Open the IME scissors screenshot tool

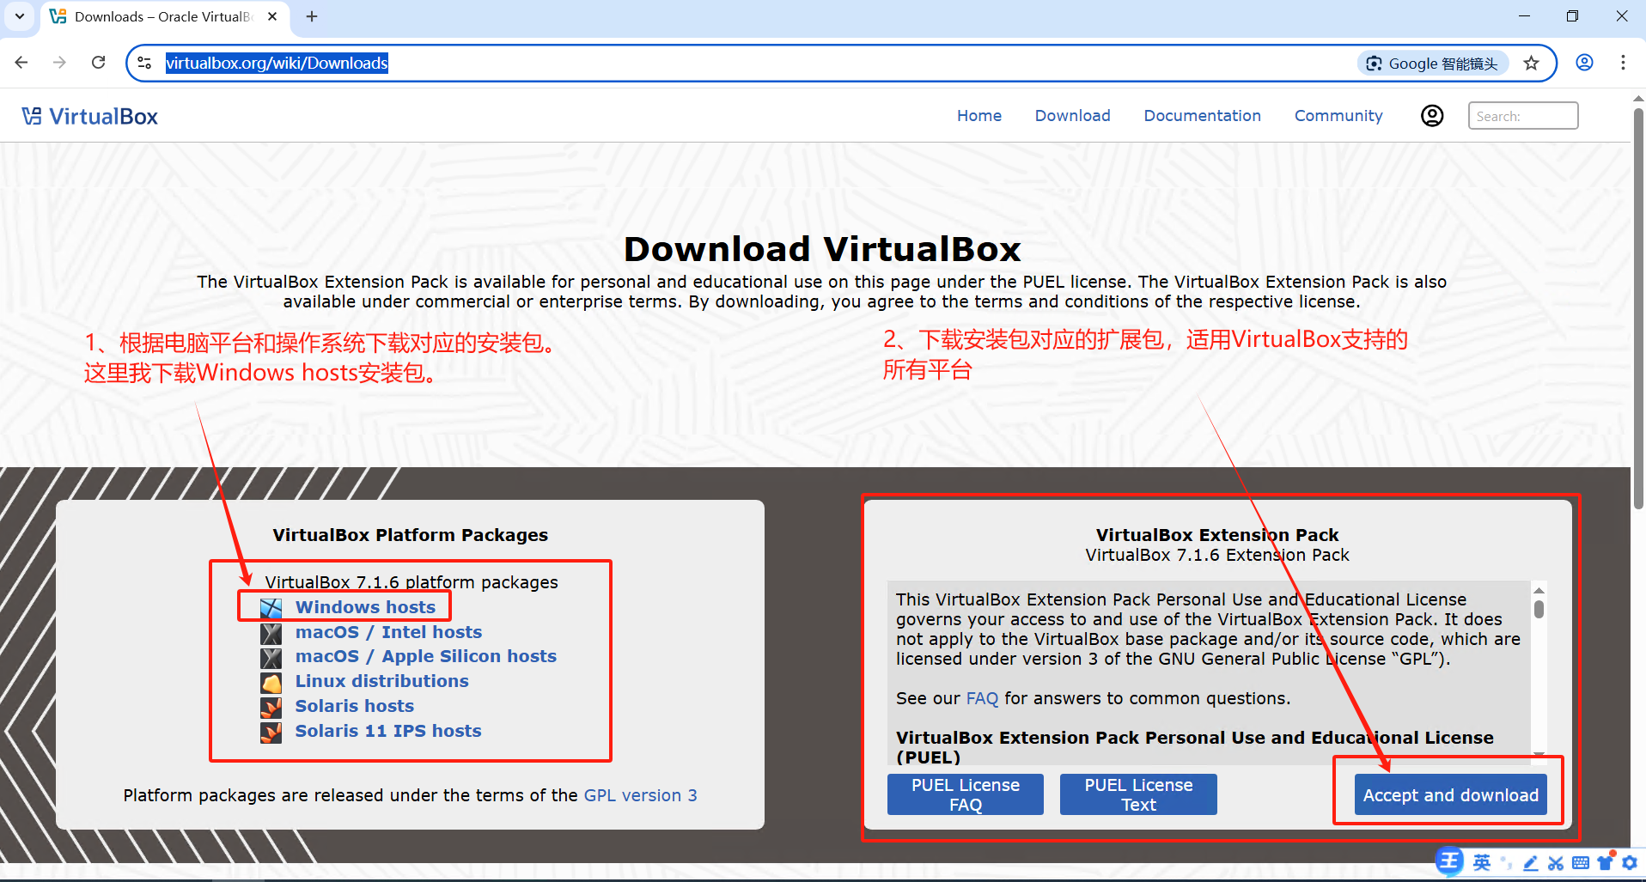click(1556, 863)
